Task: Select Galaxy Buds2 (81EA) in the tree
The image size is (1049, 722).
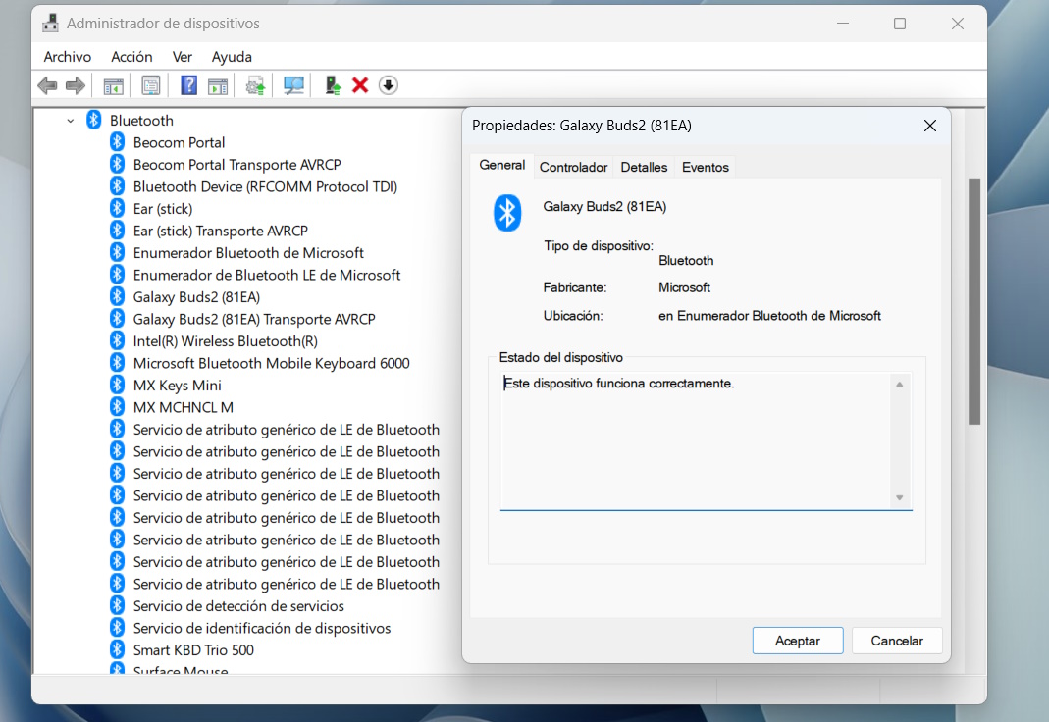Action: point(196,297)
